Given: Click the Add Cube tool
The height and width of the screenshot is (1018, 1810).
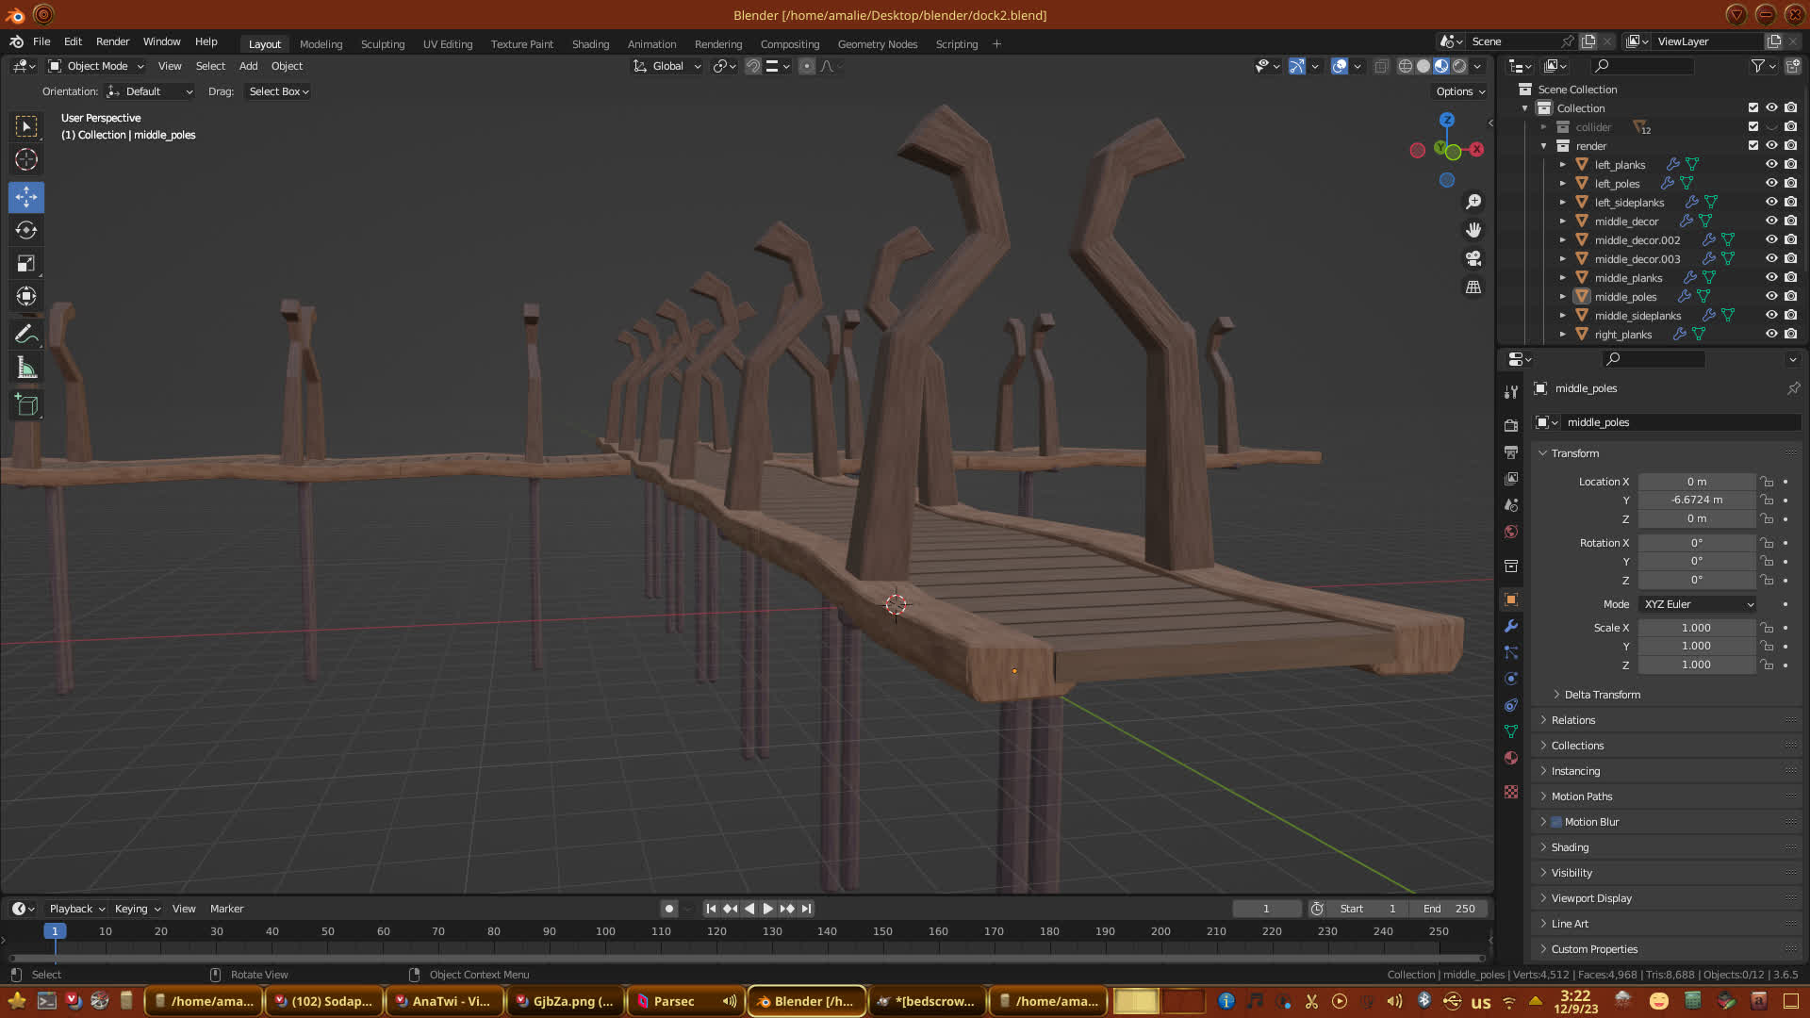Looking at the screenshot, I should pos(26,405).
